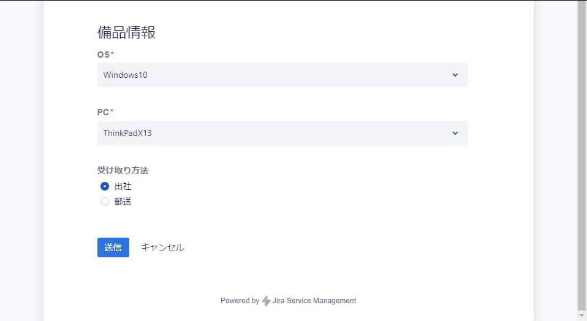Expand the PC dropdown chevron arrow
This screenshot has width=587, height=321.
(x=455, y=133)
